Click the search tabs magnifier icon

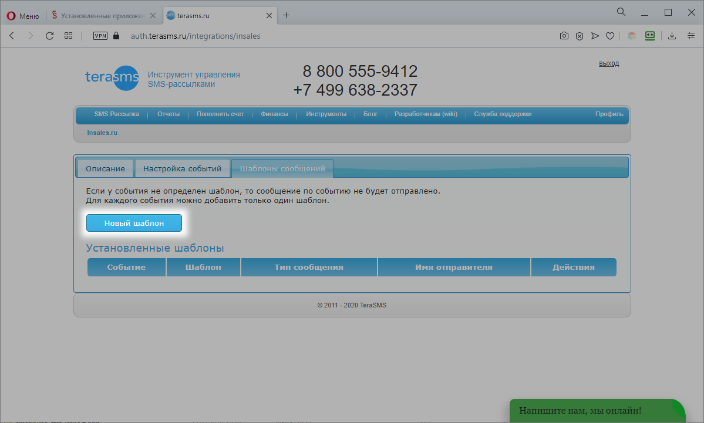(621, 12)
